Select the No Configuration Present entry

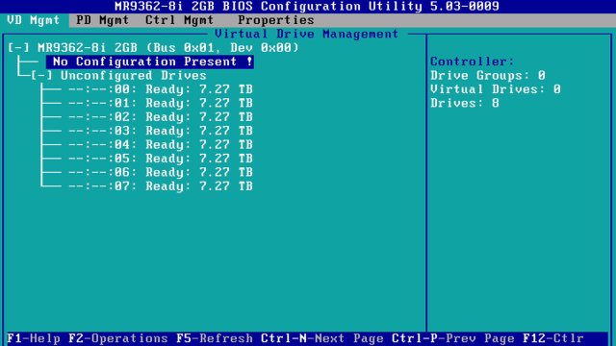click(150, 62)
